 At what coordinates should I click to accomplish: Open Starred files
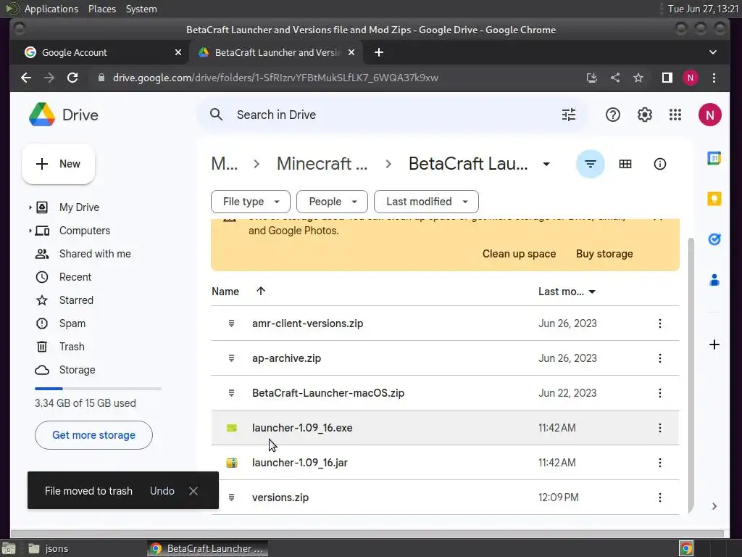(76, 300)
